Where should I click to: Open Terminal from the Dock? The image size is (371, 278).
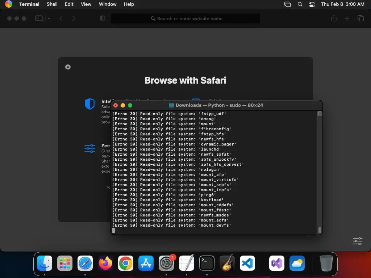[207, 263]
